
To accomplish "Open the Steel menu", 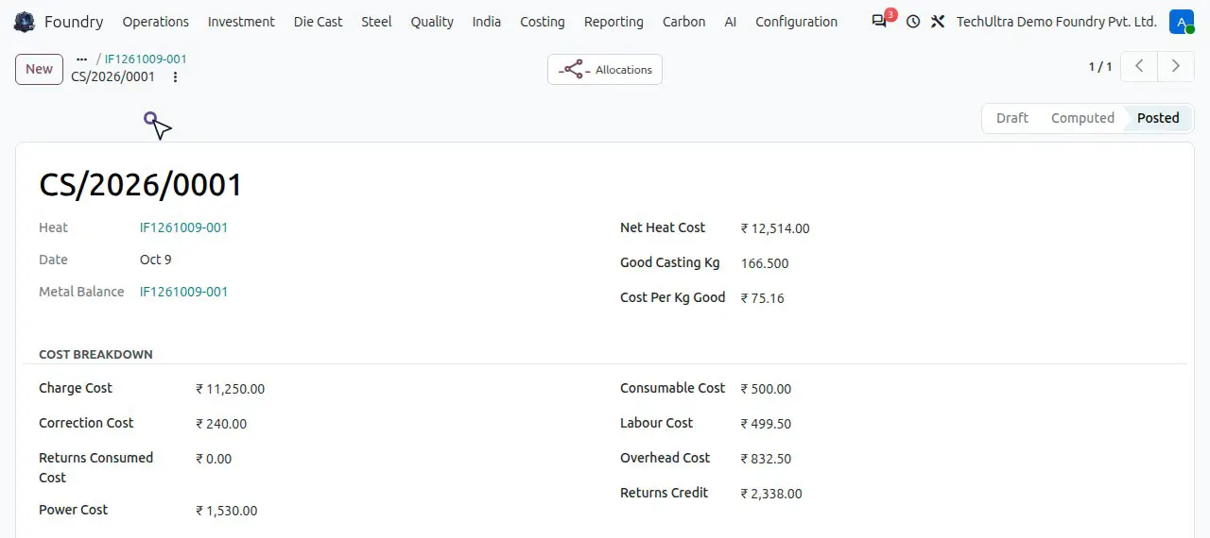I will (376, 22).
